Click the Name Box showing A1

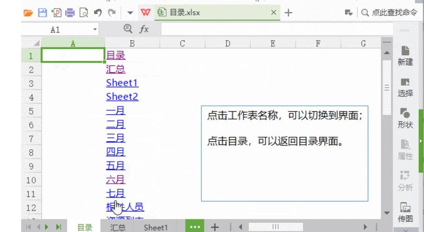[x=56, y=29]
